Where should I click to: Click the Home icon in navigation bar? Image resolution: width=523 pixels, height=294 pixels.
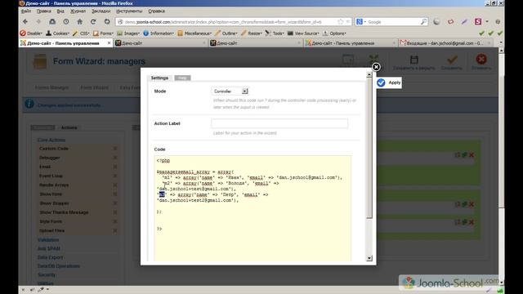(79, 22)
